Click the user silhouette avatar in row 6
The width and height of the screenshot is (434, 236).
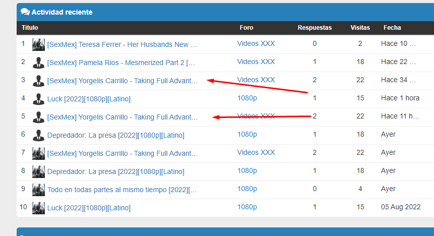pos(38,135)
